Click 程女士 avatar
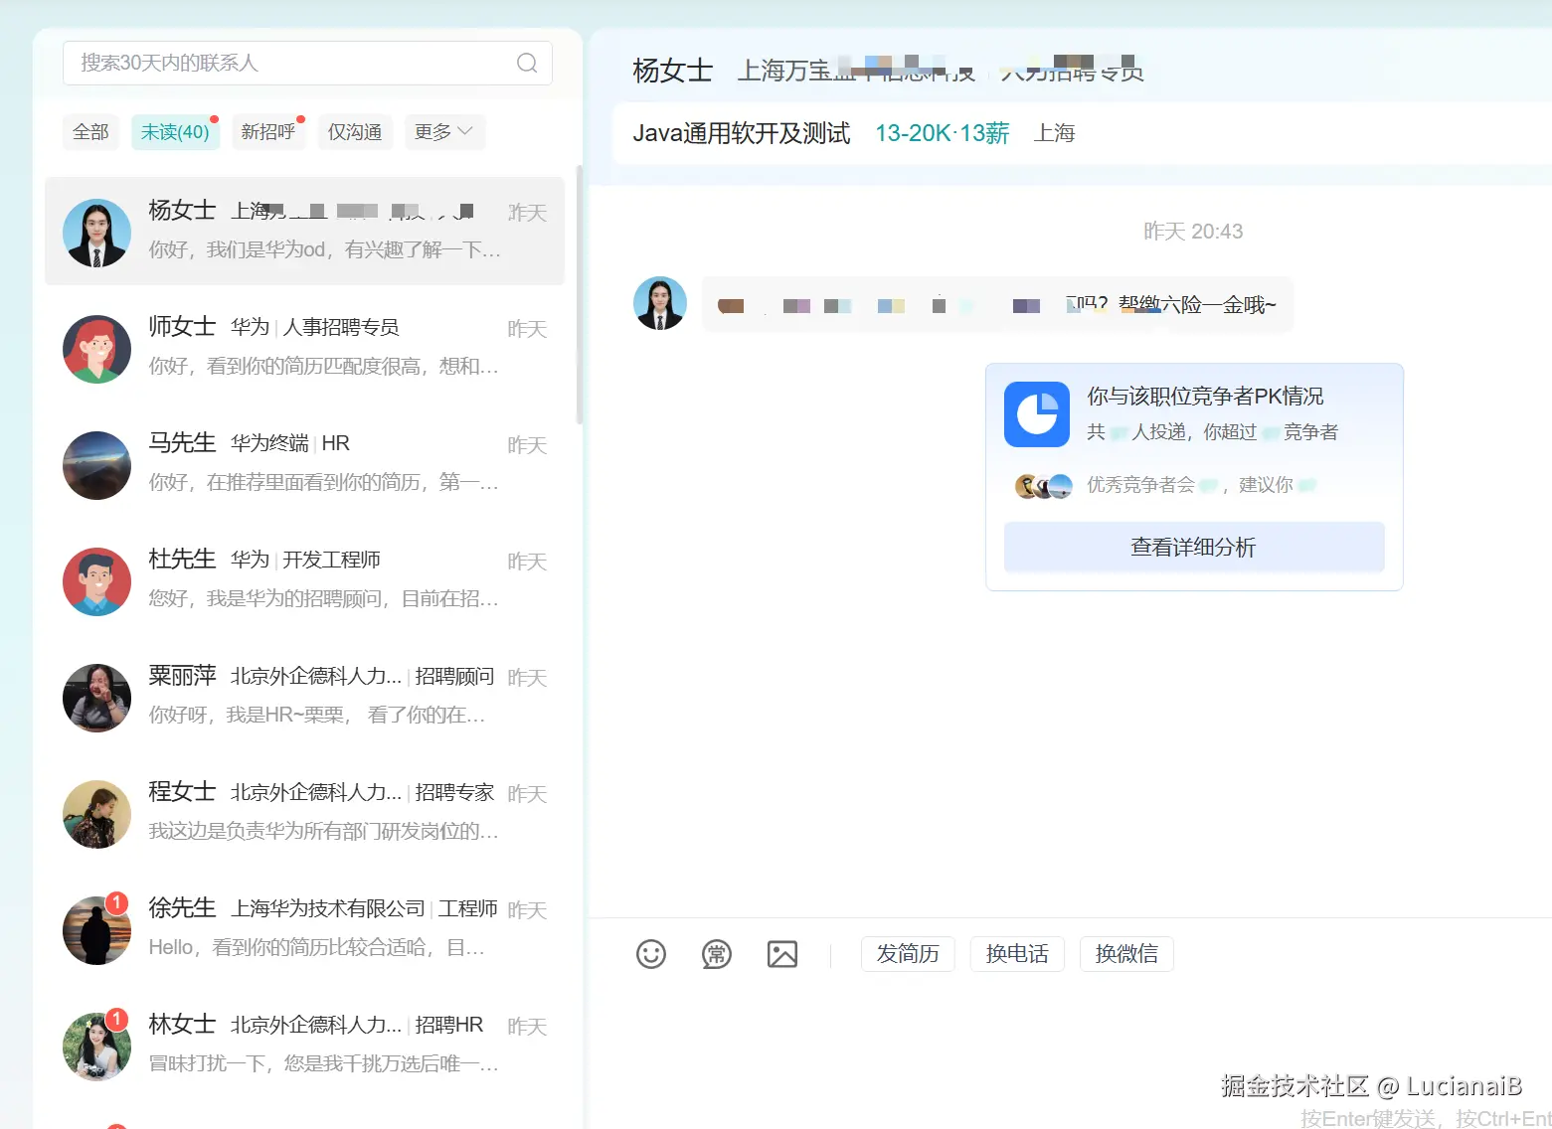The height and width of the screenshot is (1129, 1552). [96, 814]
